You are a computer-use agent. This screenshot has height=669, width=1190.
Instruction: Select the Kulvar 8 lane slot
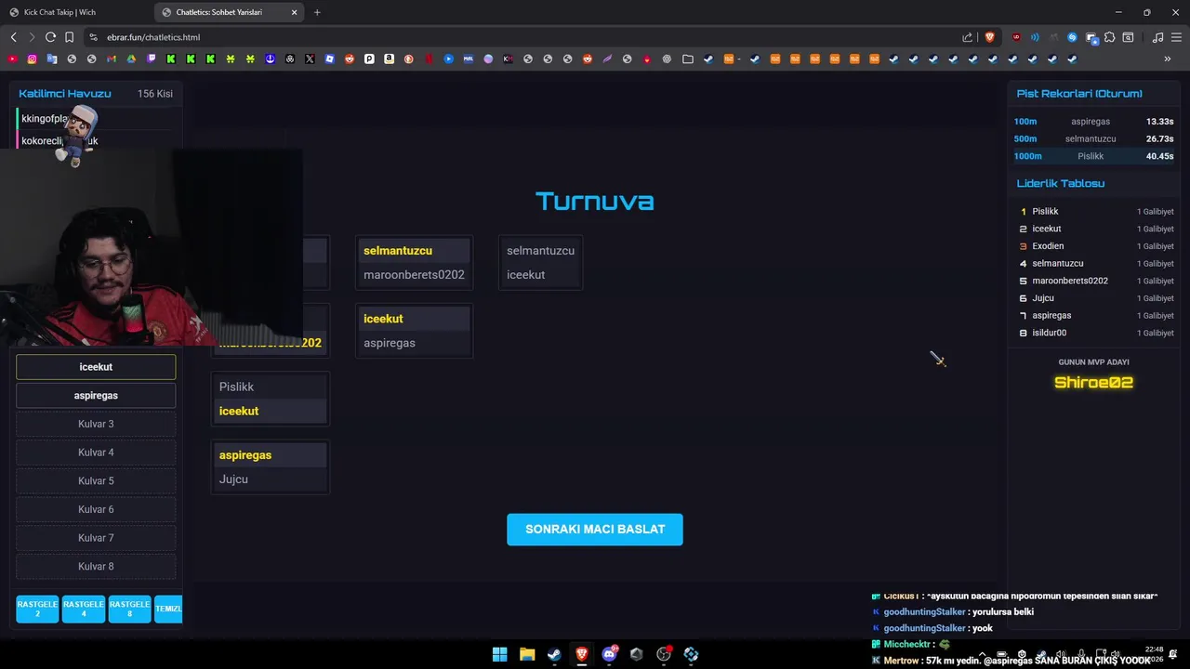96,567
